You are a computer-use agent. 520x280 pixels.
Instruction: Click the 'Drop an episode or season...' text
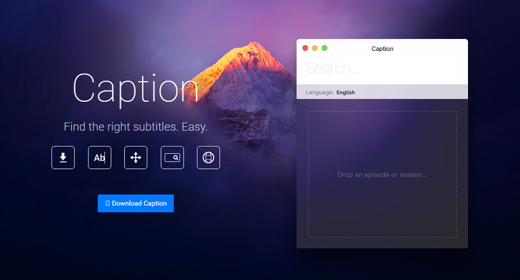point(382,175)
